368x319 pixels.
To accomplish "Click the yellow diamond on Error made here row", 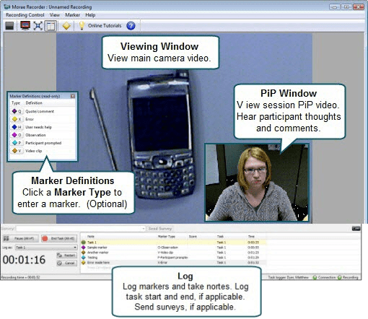I will 84,263.
